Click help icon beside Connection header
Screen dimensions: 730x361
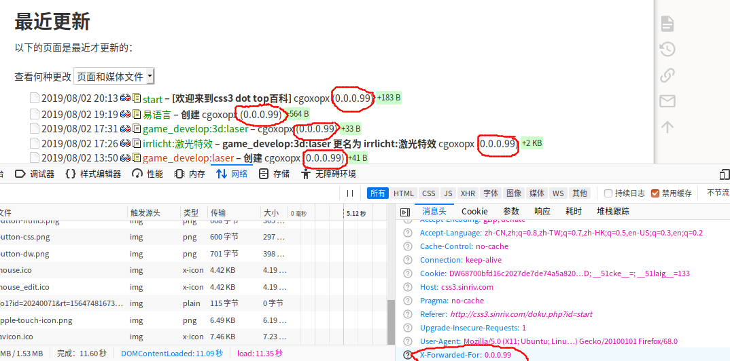pos(408,260)
